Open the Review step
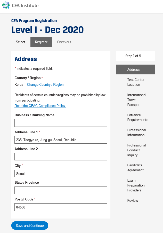Image resolution: width=163 pixels, height=233 pixels. (133, 200)
